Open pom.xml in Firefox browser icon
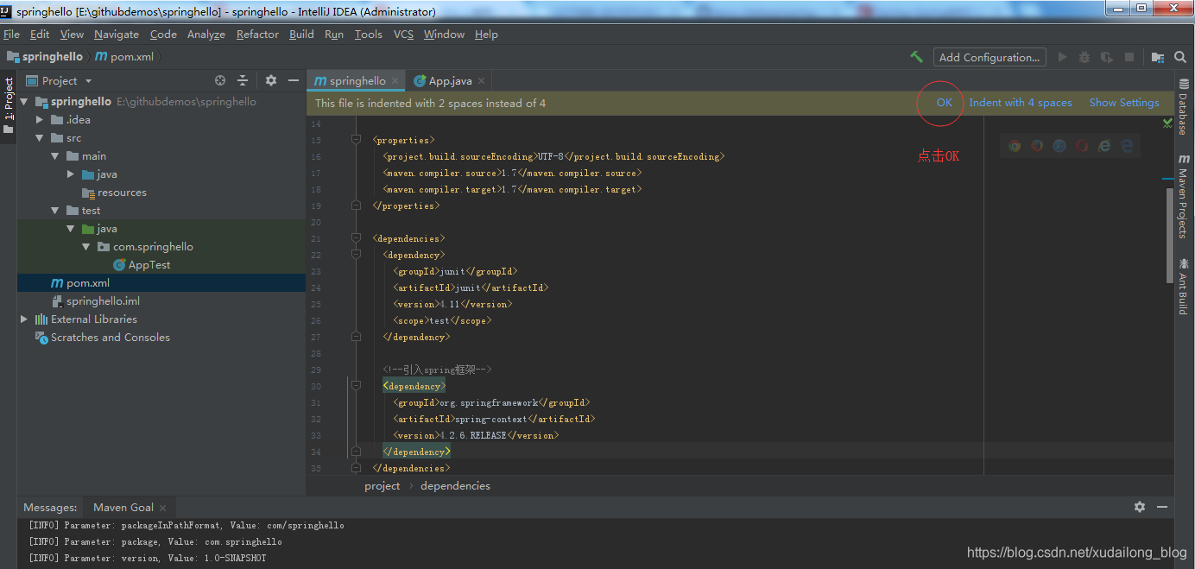This screenshot has width=1195, height=569. pos(1037,146)
